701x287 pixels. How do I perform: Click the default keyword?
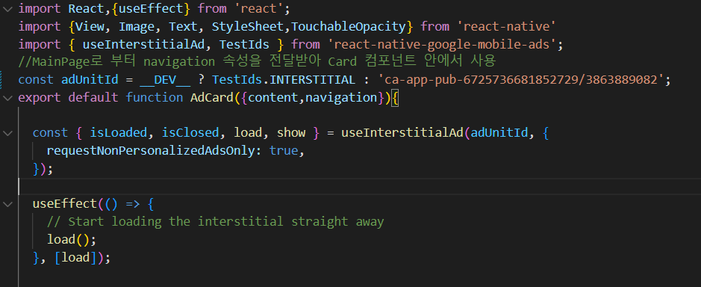point(93,98)
